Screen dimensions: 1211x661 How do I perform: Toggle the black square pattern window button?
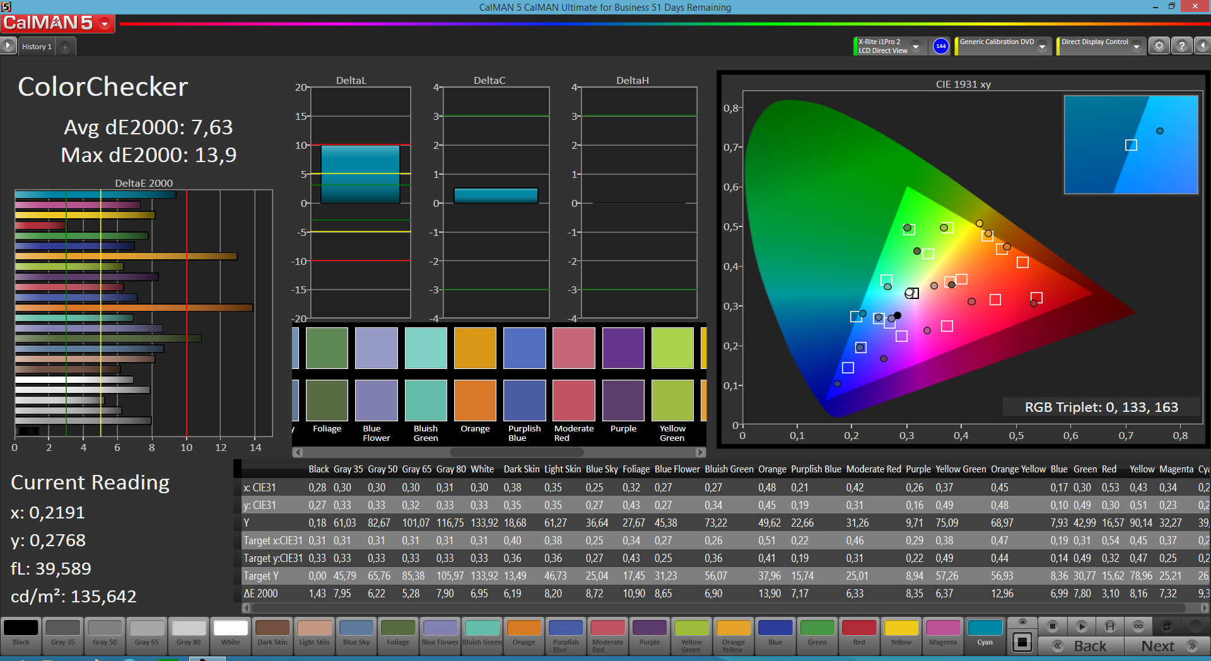pos(1022,642)
